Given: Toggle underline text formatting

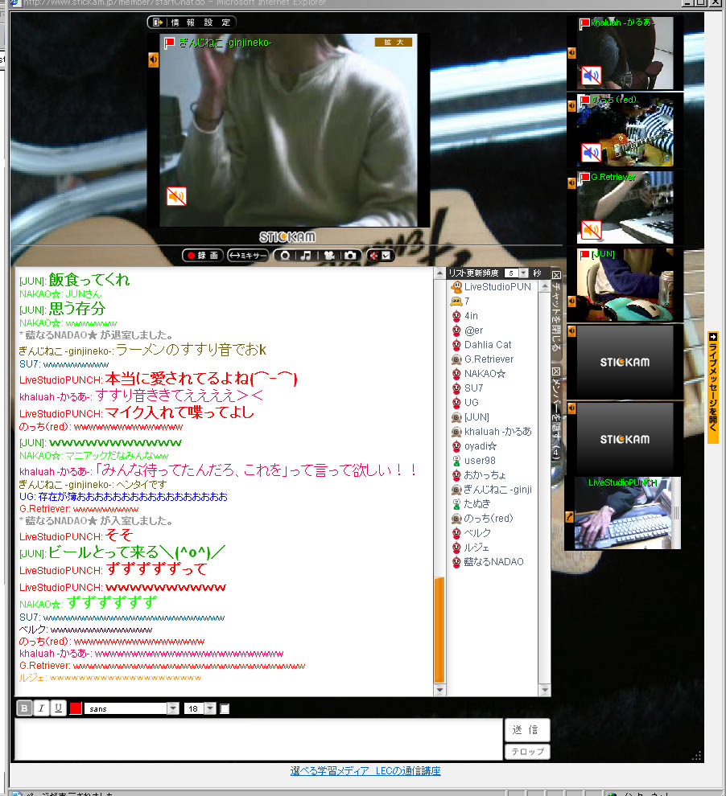Looking at the screenshot, I should (x=59, y=708).
